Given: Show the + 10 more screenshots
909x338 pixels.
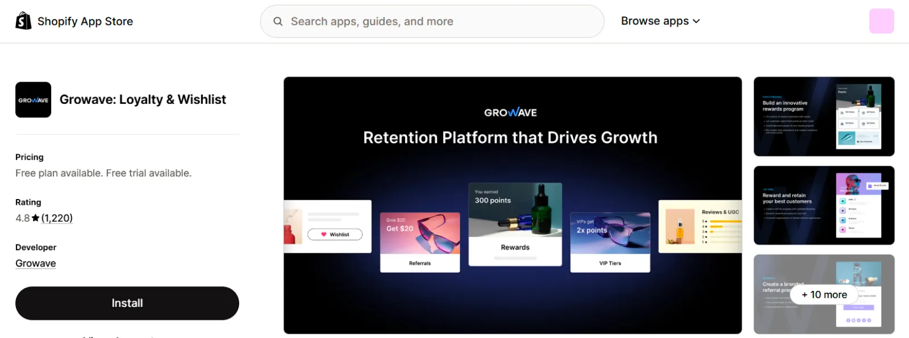Looking at the screenshot, I should (824, 295).
